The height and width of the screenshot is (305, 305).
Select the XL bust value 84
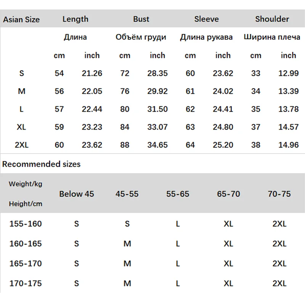(125, 127)
